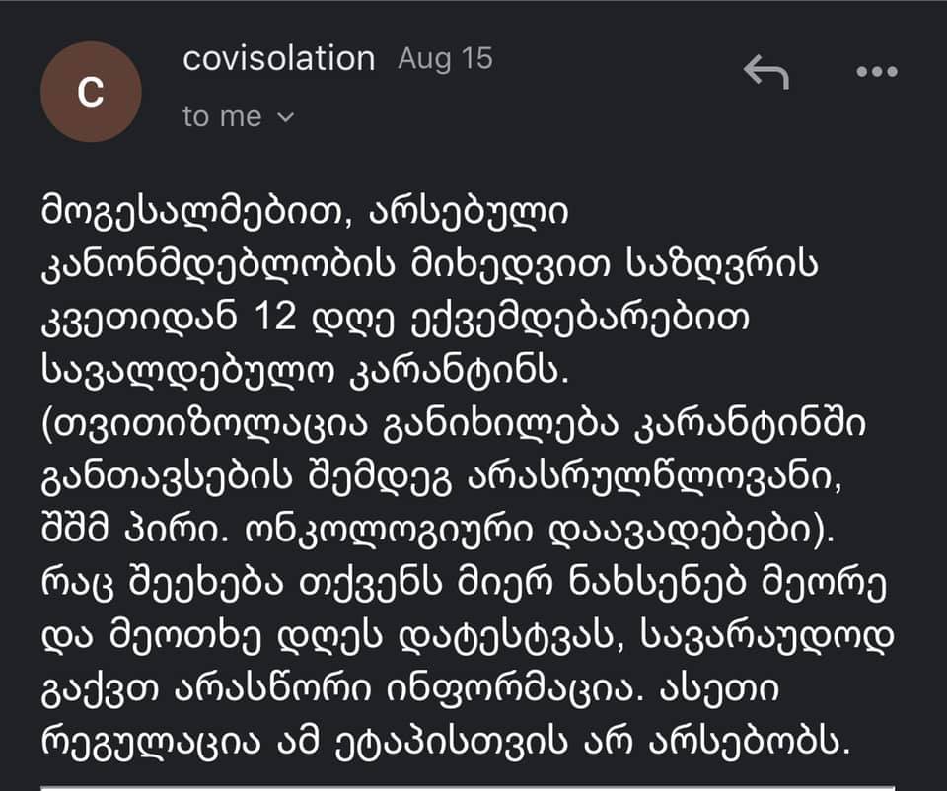
Task: Click the greeting word მოგესალმებით
Action: (196, 213)
